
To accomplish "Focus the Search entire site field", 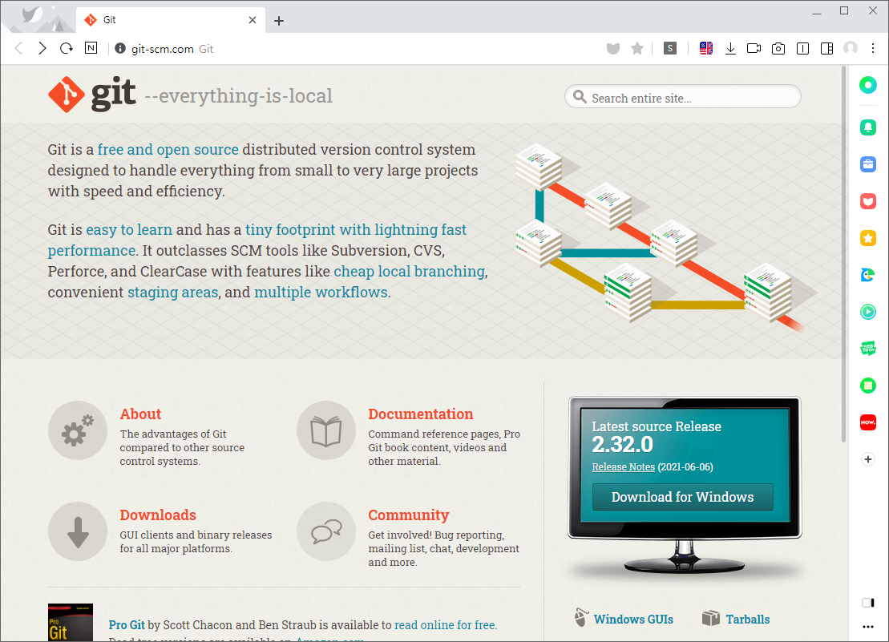I will coord(683,98).
